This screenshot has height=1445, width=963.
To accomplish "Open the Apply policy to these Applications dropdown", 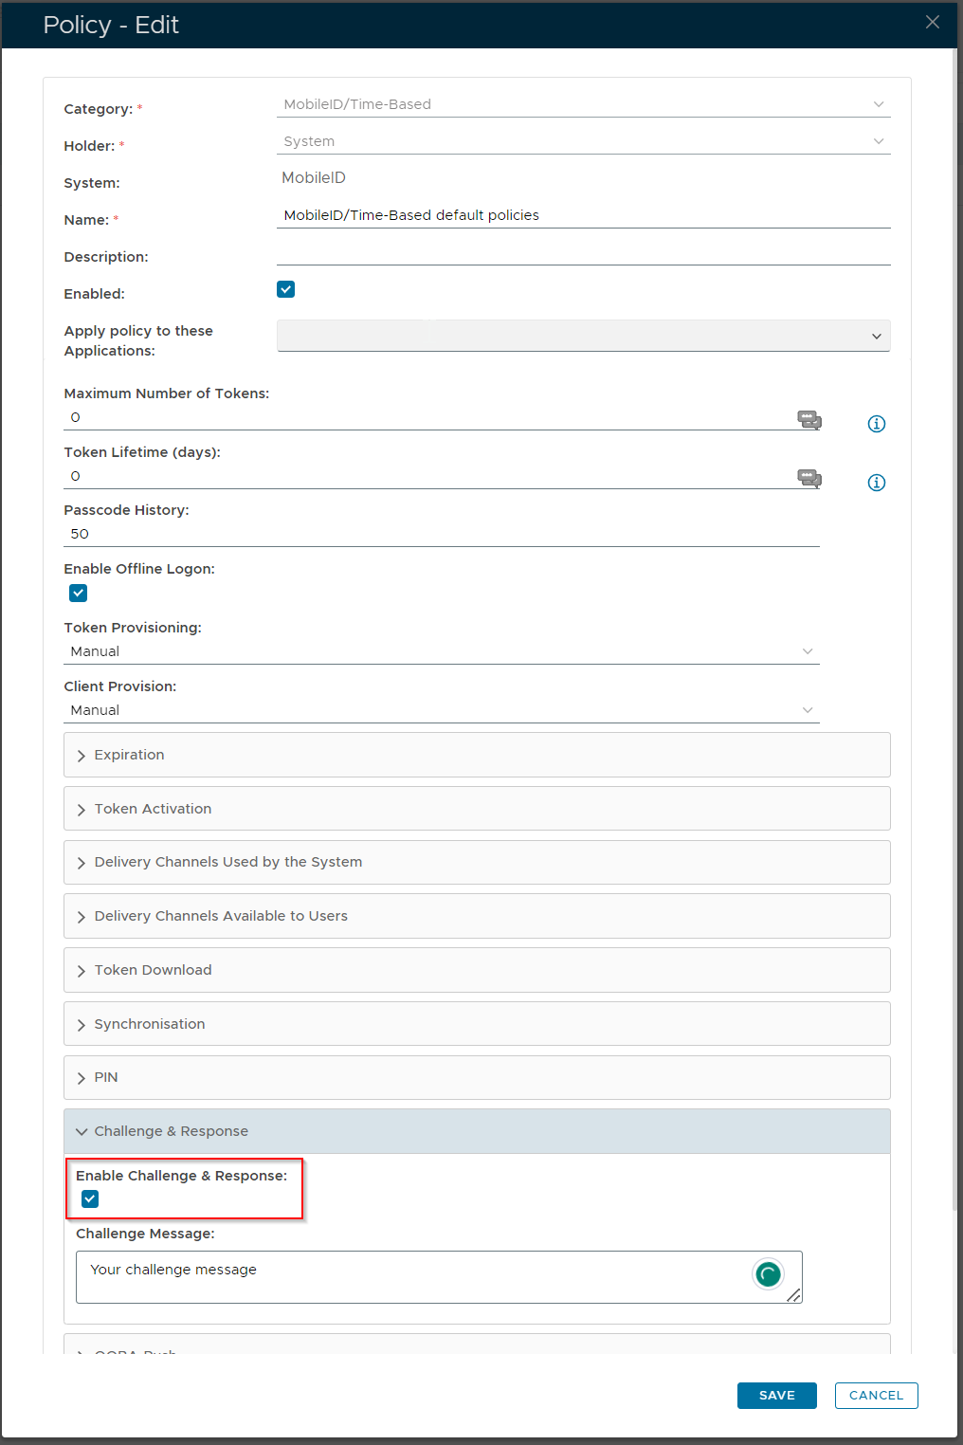I will pyautogui.click(x=583, y=336).
